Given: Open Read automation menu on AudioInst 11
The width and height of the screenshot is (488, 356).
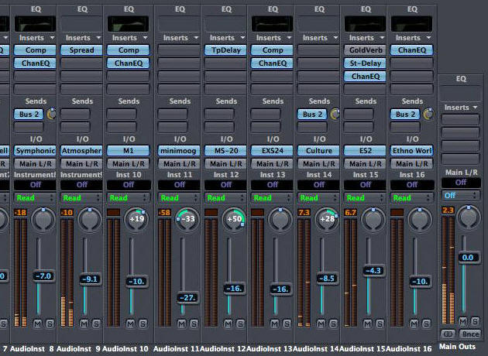Looking at the screenshot, I should (x=179, y=198).
